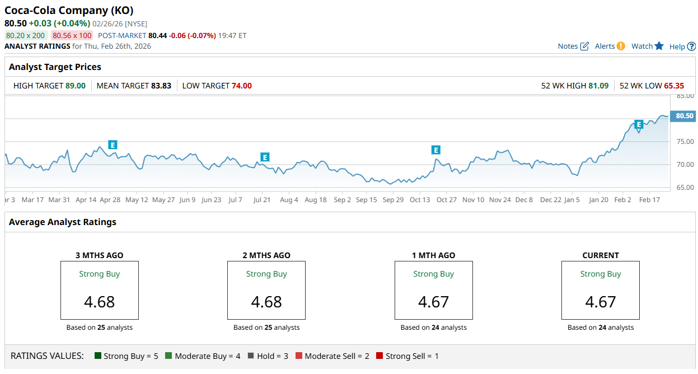
Task: Click the orange Alerts exclamation icon
Action: click(621, 46)
